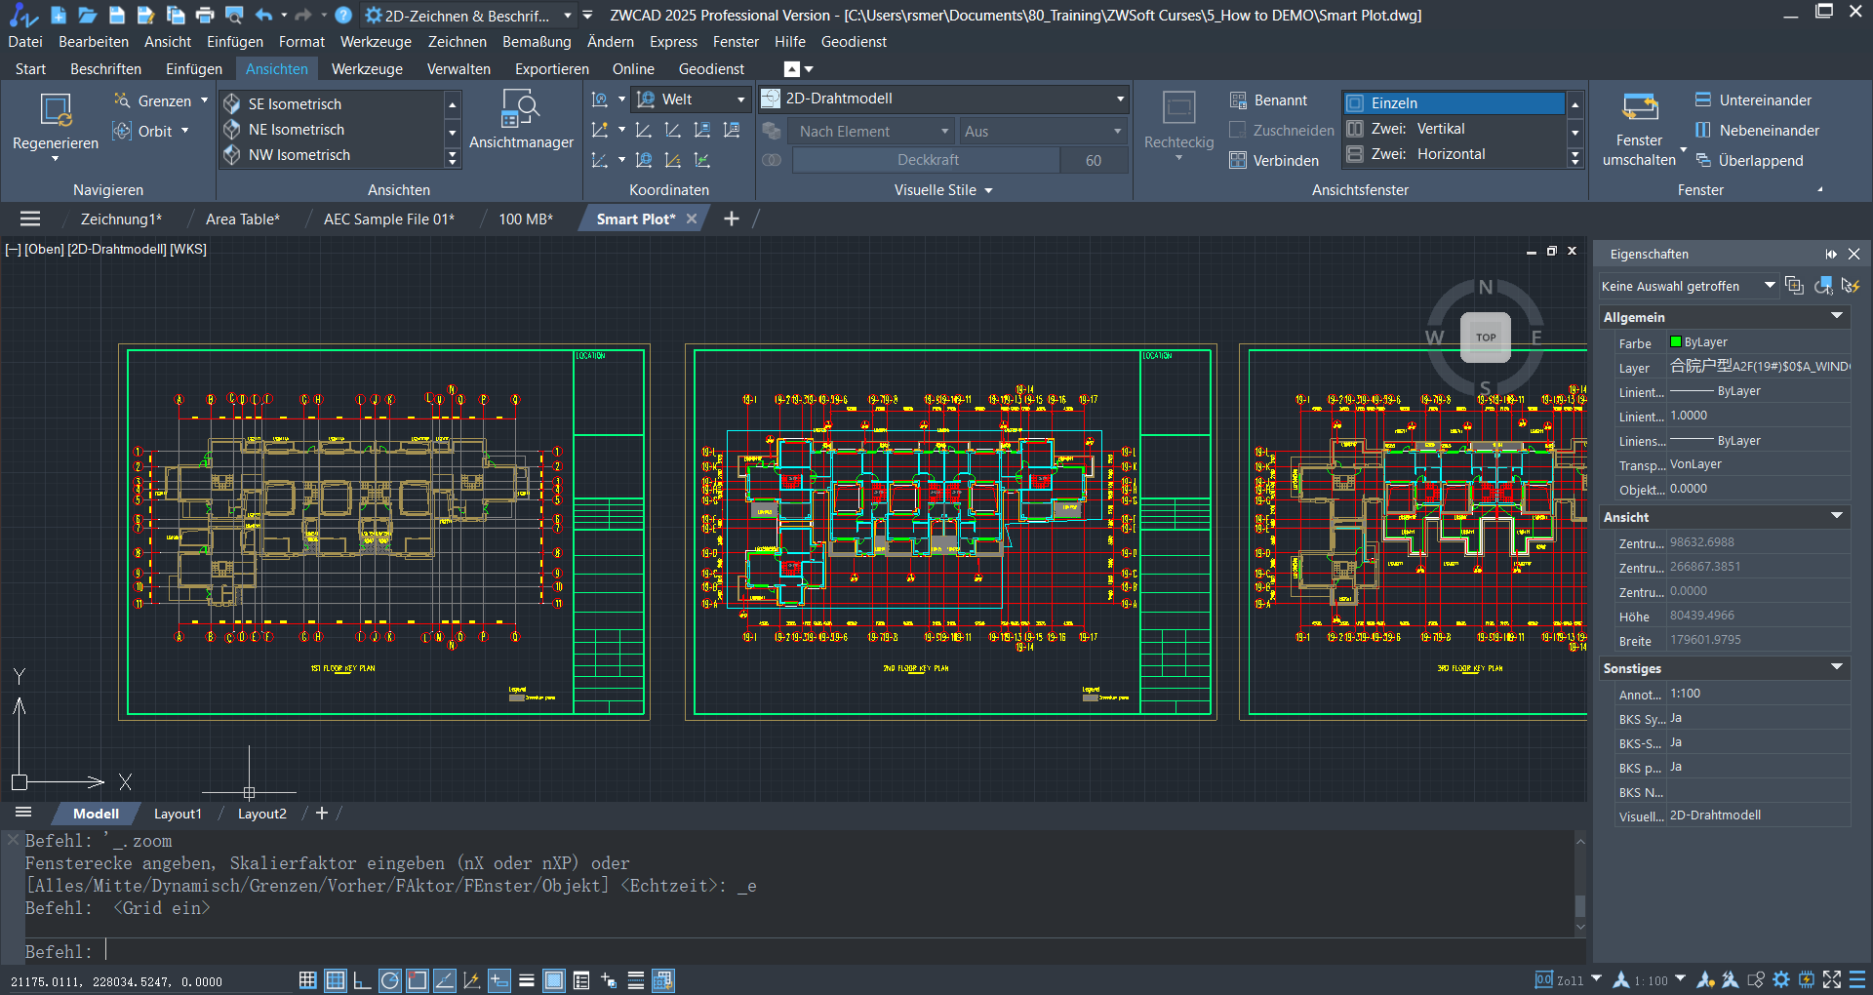Viewport: 1873px width, 995px height.
Task: Click Nebeneinander window arrangement button
Action: coord(1758,131)
